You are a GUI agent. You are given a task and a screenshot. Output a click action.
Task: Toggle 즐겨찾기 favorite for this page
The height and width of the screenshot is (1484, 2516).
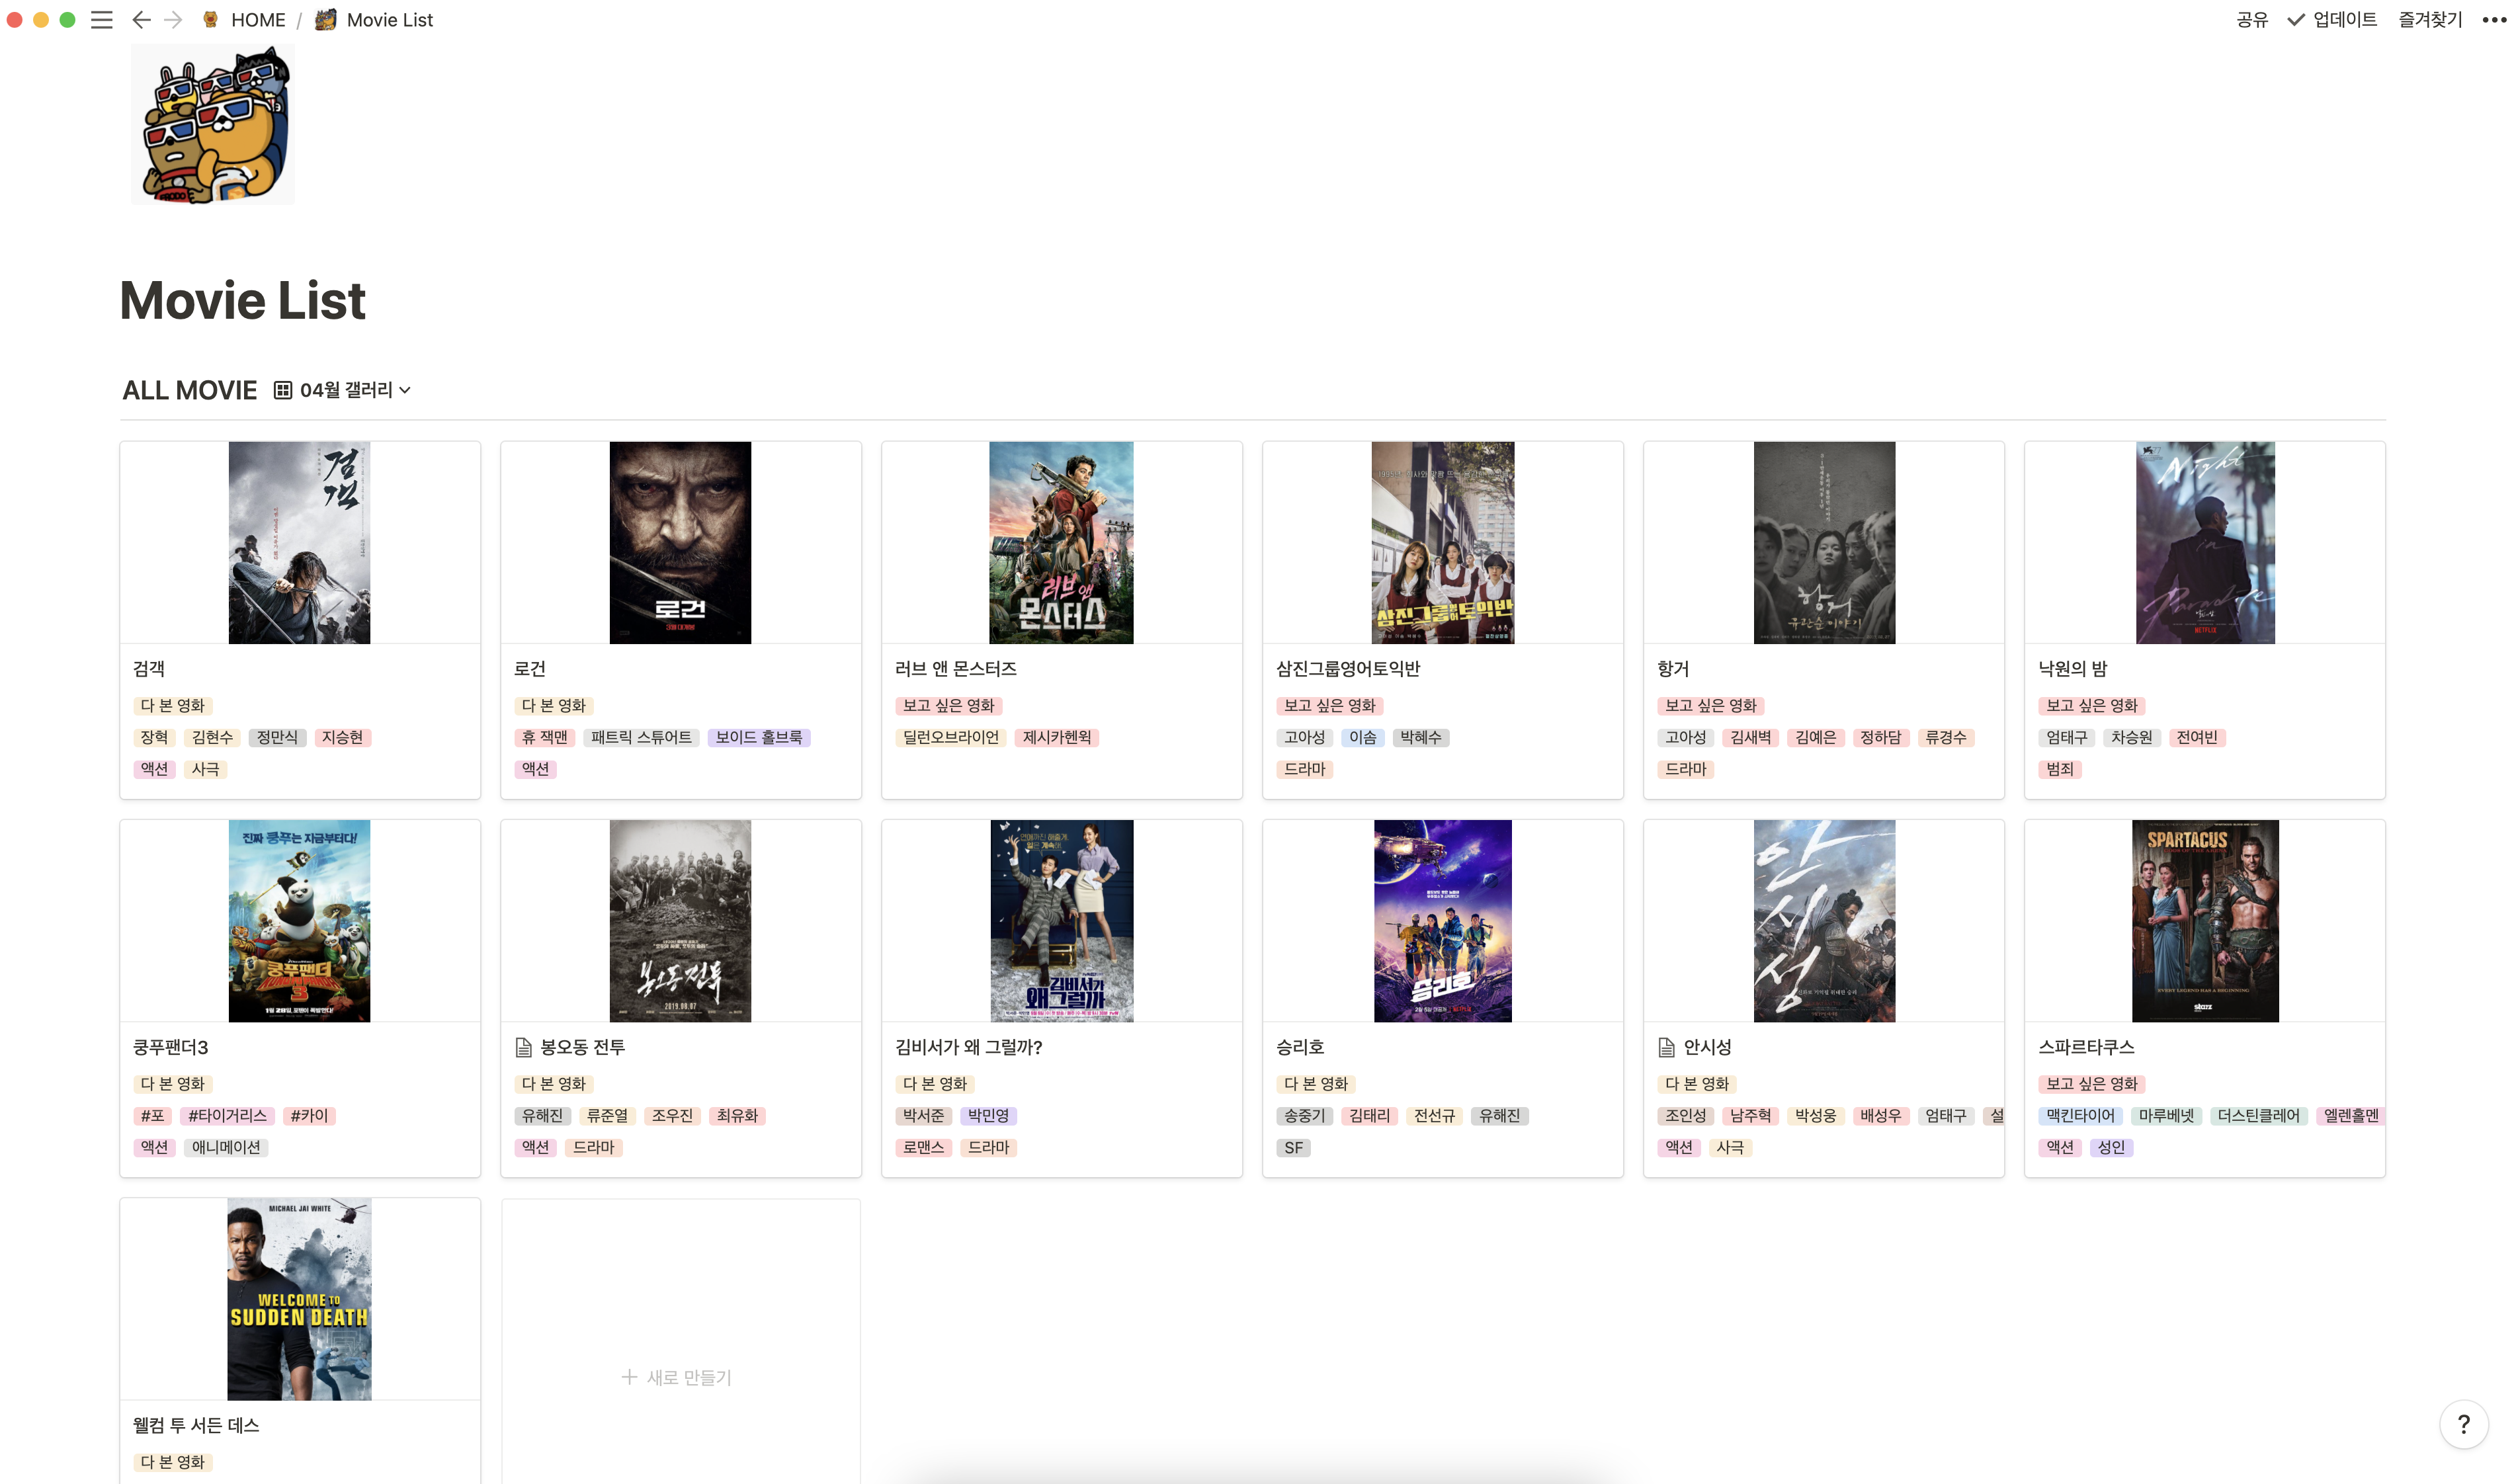(x=2429, y=20)
